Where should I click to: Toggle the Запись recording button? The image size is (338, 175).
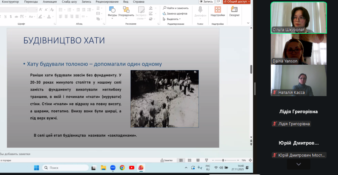207,2
